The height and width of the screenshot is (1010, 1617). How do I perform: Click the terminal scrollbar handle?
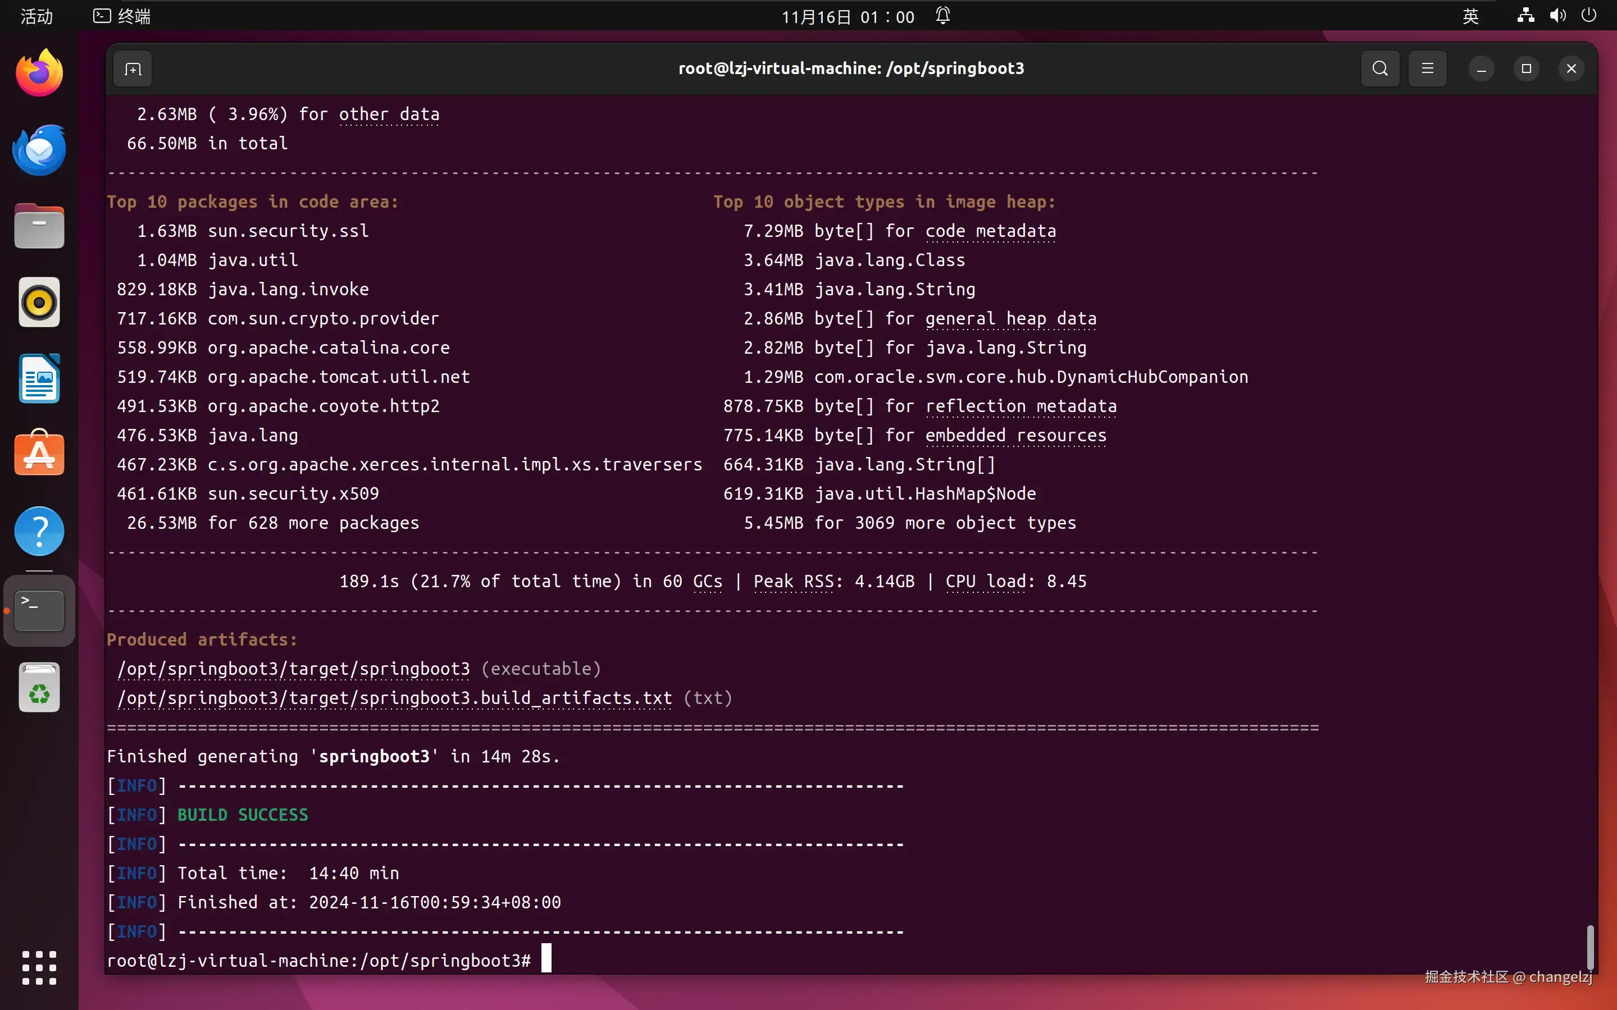[x=1589, y=947]
